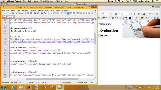Click the New file icon in Notepad++
The image size is (161, 90).
(x=4, y=13)
